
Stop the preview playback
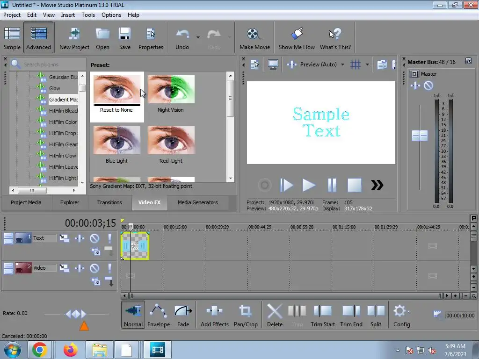355,185
